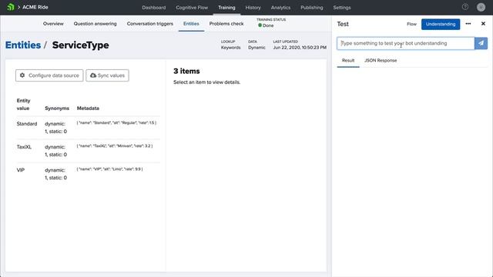Click the Training Status Done indicator
This screenshot has height=277, width=493.
(x=266, y=25)
